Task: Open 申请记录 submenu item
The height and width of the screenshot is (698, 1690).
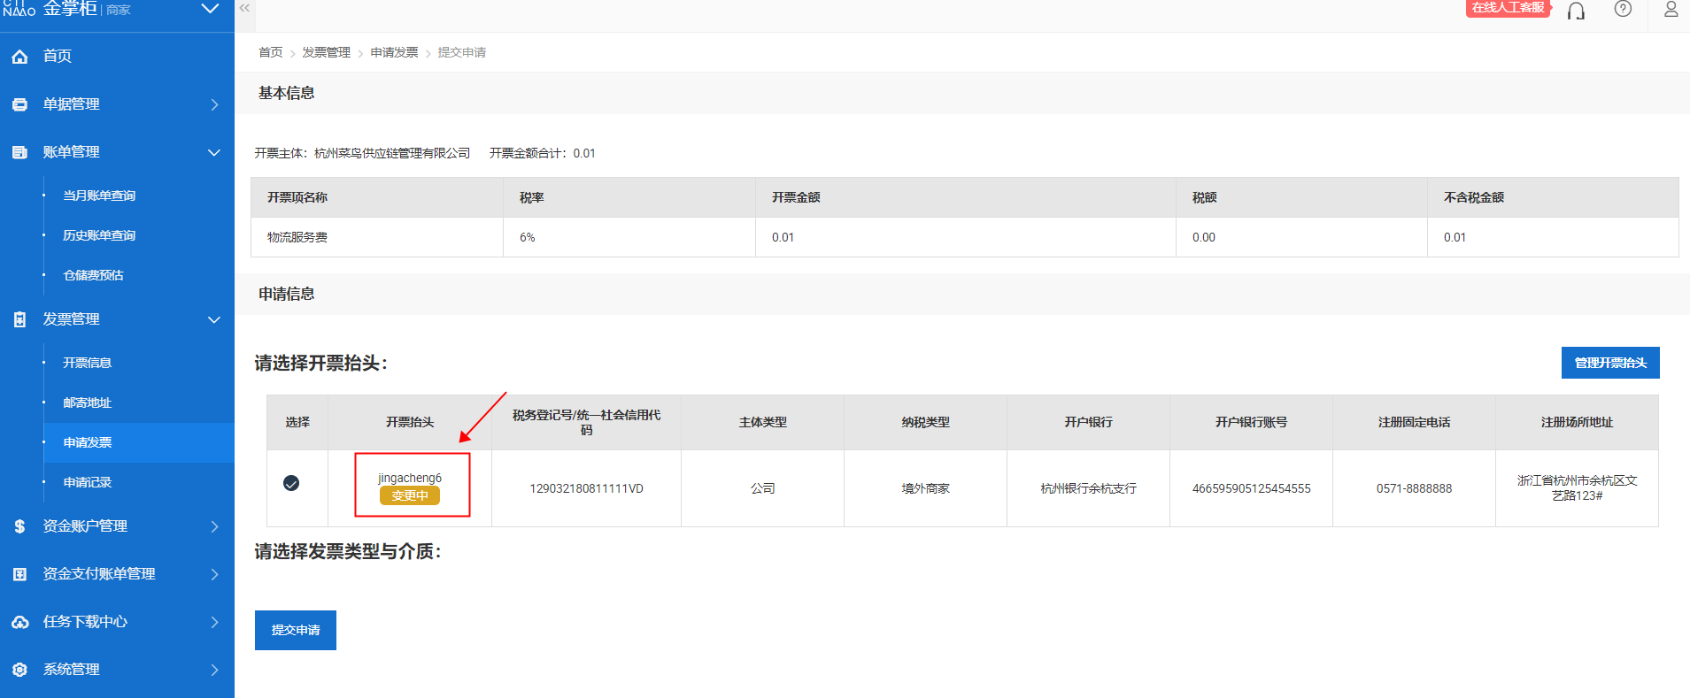Action: click(x=87, y=482)
